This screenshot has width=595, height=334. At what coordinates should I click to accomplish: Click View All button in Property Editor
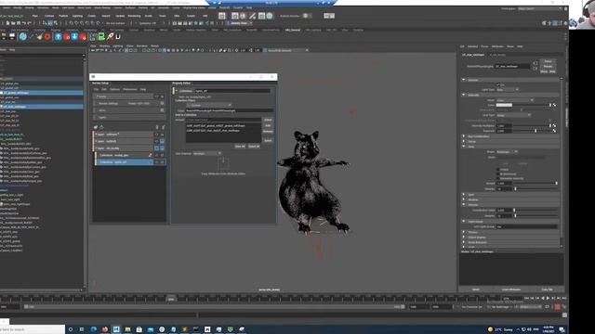click(x=240, y=147)
